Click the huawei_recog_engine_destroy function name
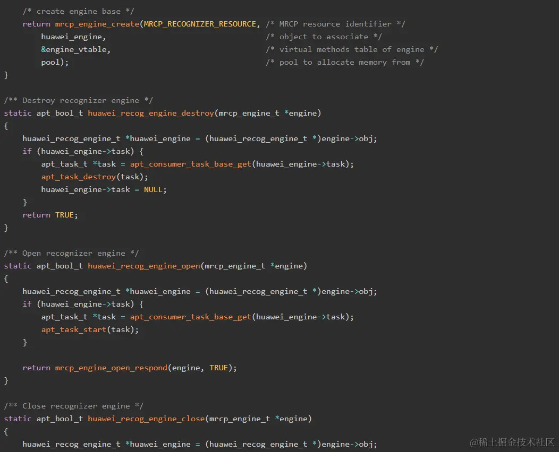The image size is (559, 452). (x=151, y=114)
